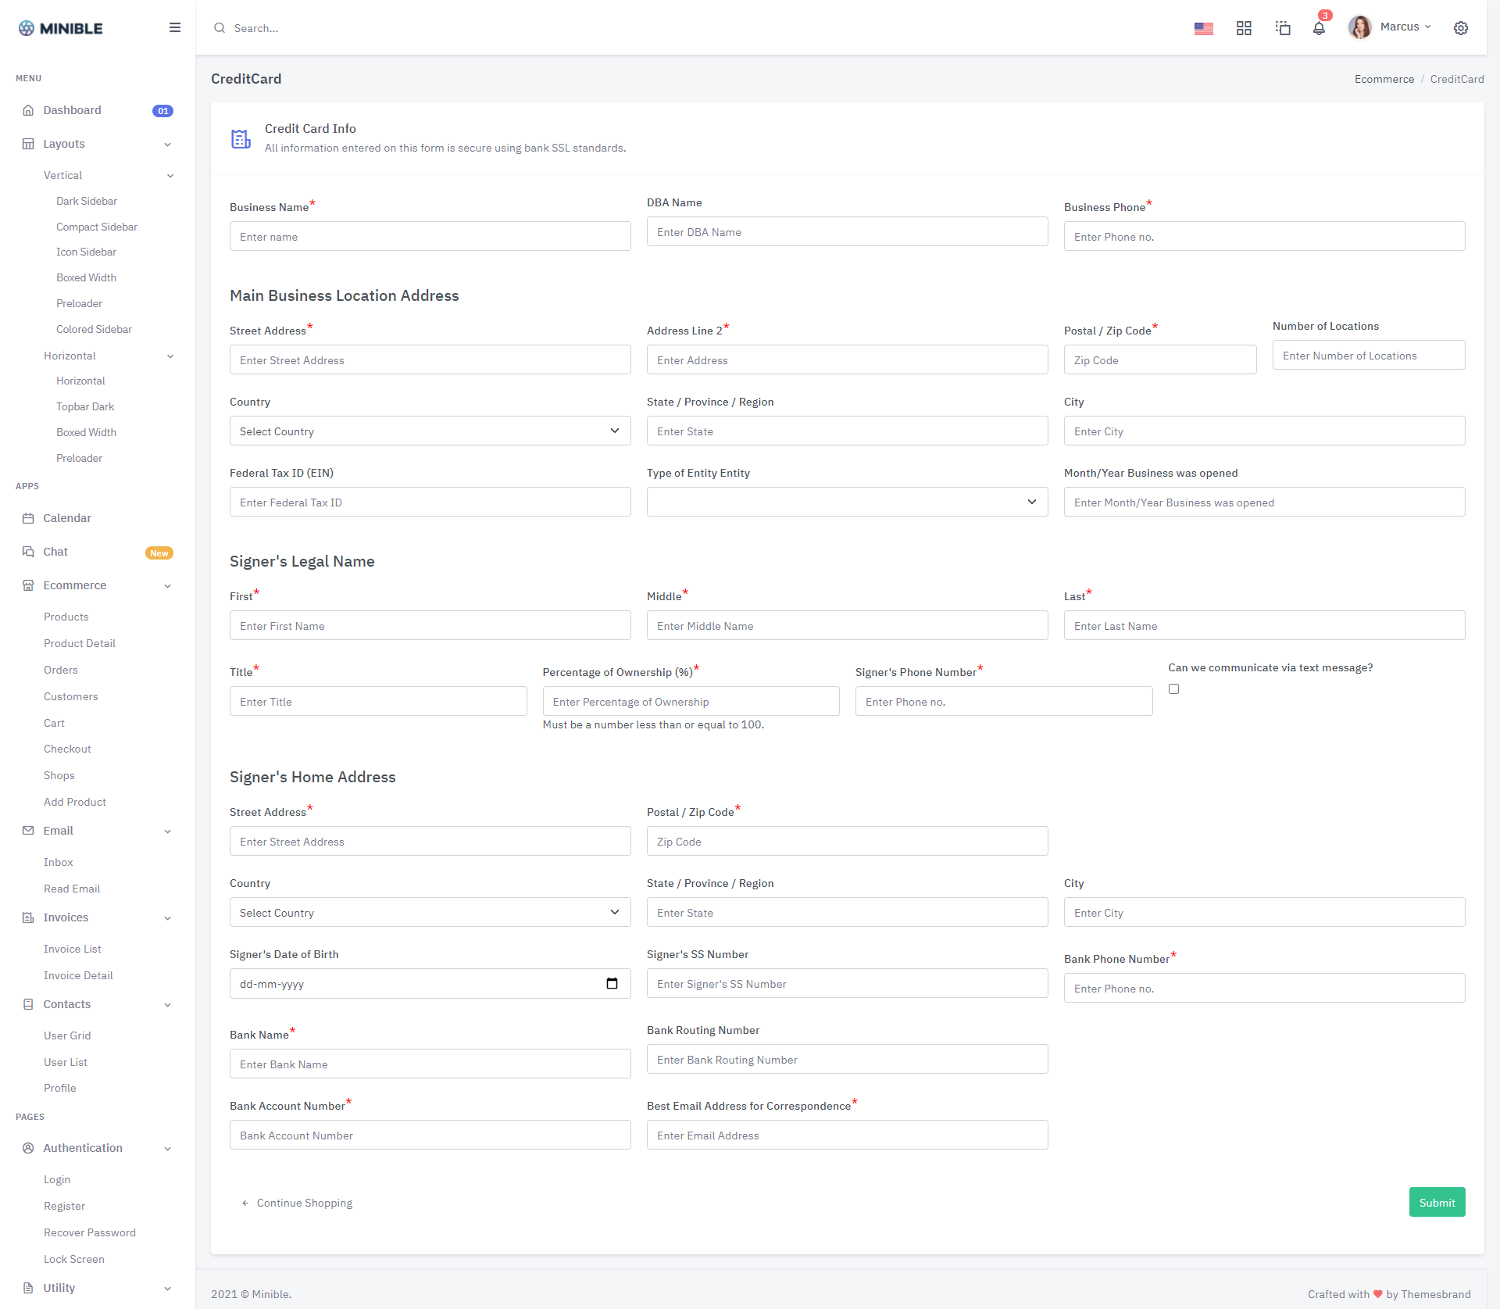Screen dimensions: 1500x1309
Task: Click the Ecommerce breadcrumb link
Action: [x=1384, y=79]
